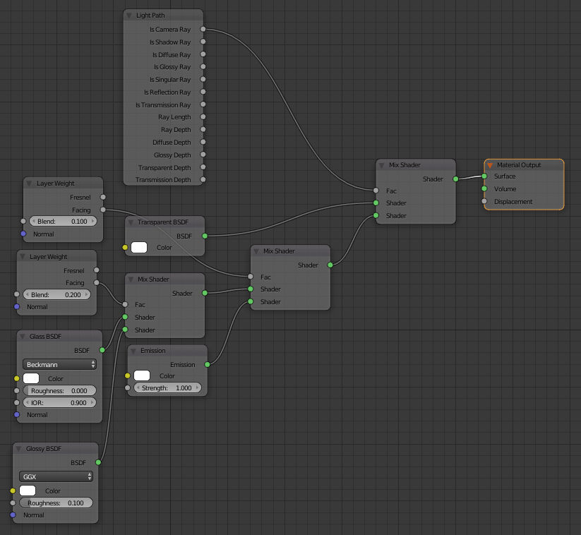Click the Blend 0.100 field decrease arrow

tap(33, 222)
